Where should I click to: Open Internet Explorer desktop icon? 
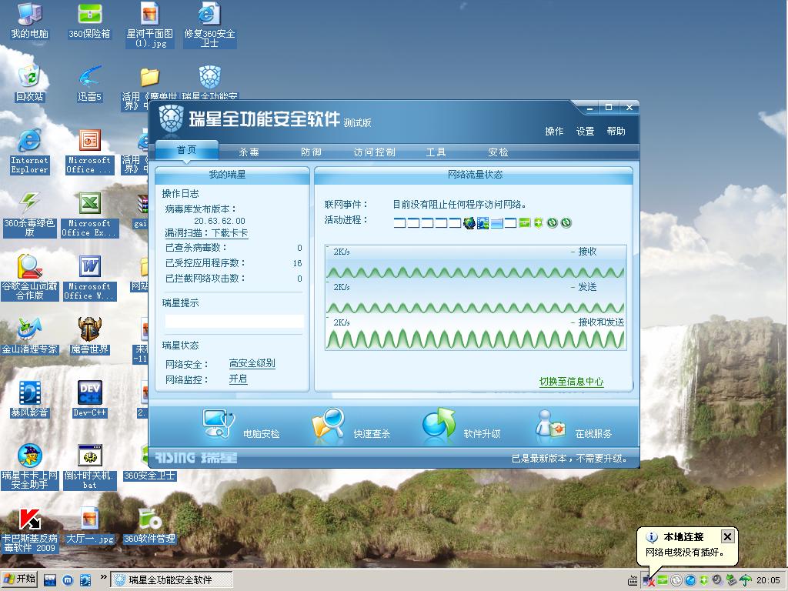(x=30, y=151)
